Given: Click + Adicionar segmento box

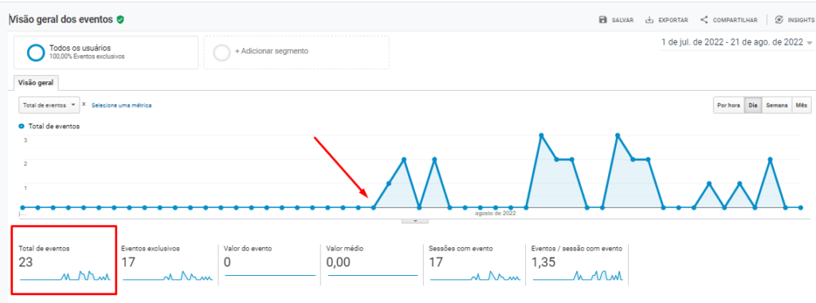Looking at the screenshot, I should [296, 52].
